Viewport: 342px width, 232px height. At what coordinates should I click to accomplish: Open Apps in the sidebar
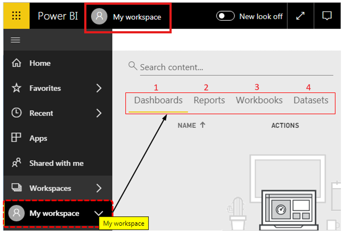click(38, 138)
